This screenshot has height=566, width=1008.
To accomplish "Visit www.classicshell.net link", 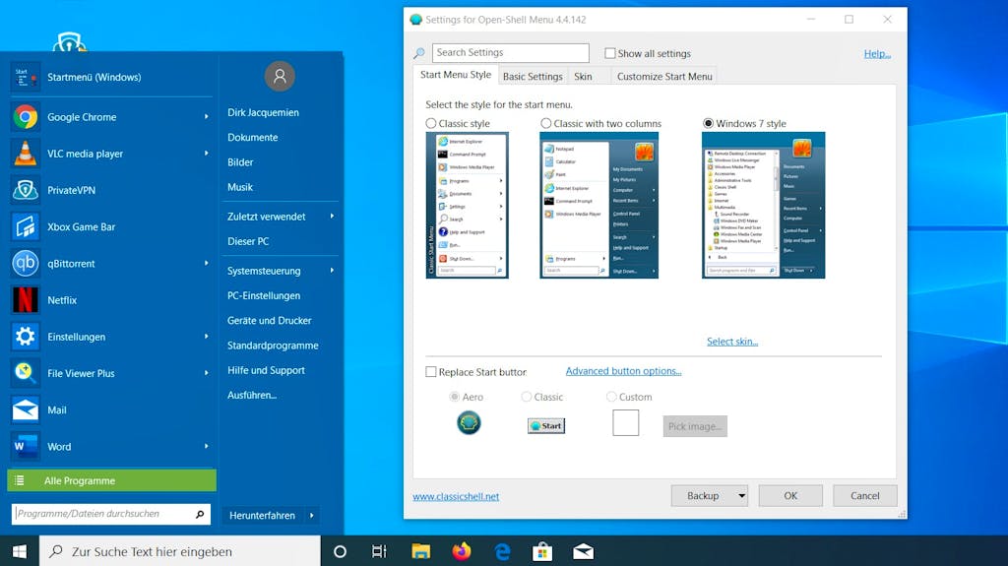I will (456, 496).
